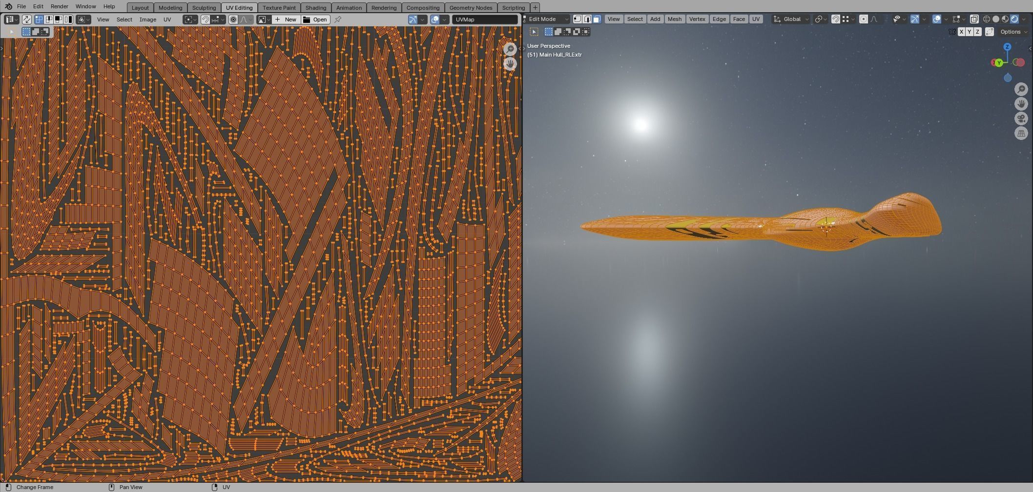Toggle gizmos in the UV editor

[x=413, y=20]
